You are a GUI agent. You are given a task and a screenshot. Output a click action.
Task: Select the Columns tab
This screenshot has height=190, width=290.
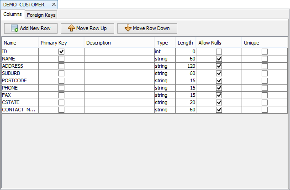pos(12,15)
